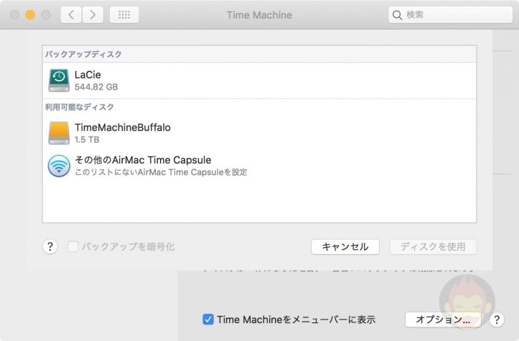Go back with the left arrow button

point(71,15)
